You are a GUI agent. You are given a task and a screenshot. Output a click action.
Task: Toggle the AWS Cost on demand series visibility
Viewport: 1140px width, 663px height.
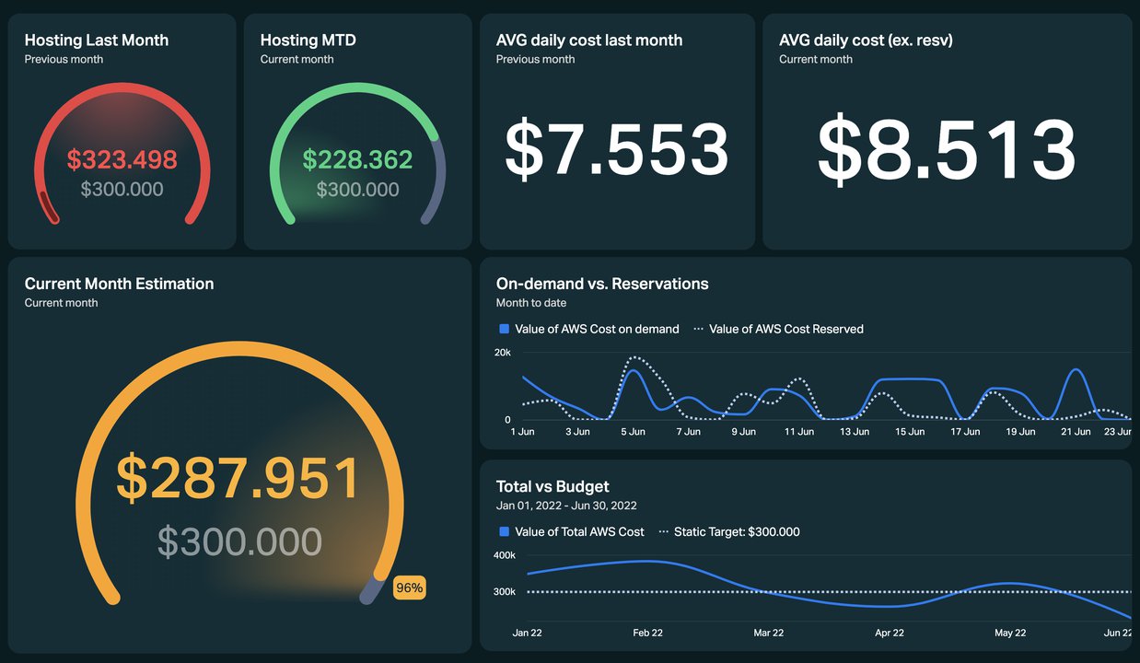[595, 329]
